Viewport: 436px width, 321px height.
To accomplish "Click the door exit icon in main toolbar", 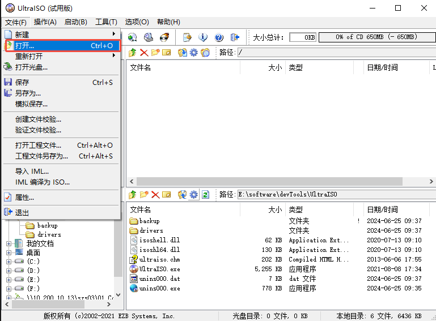I will (235, 37).
